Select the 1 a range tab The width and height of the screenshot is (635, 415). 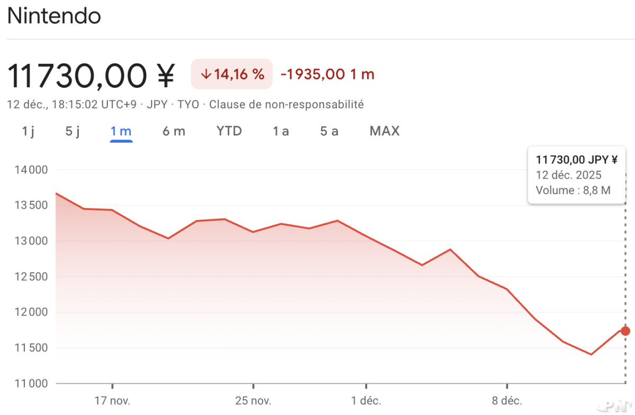(281, 131)
